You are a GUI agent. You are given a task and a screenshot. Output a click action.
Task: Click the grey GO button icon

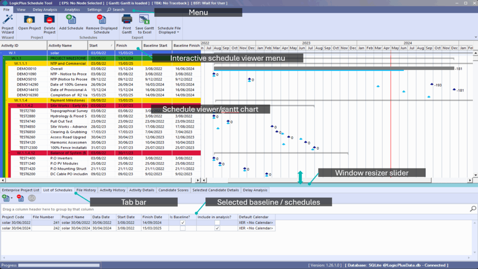(32, 198)
